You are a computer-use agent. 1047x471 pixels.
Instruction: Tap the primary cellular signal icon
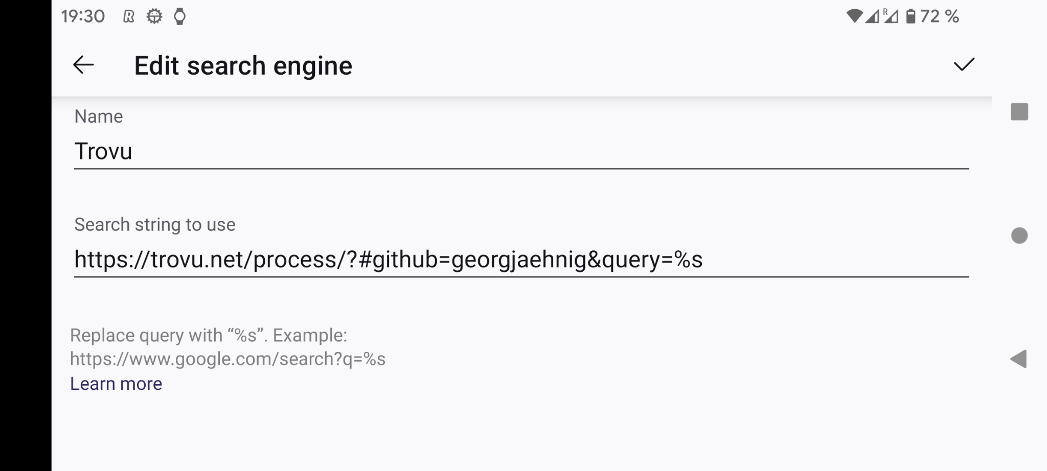tap(872, 16)
